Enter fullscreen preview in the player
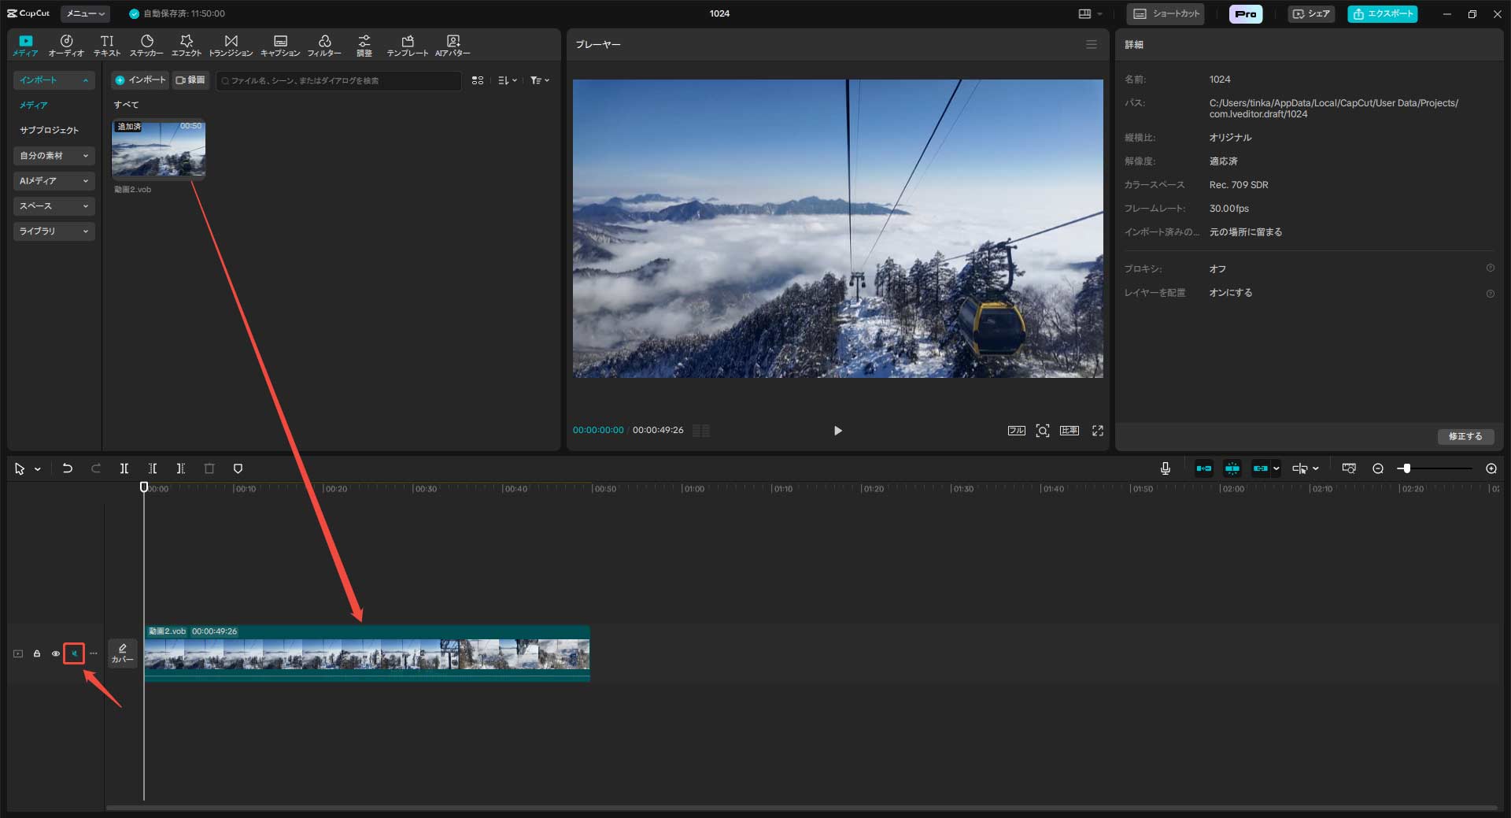Screen dimensions: 1511x818 point(1097,431)
